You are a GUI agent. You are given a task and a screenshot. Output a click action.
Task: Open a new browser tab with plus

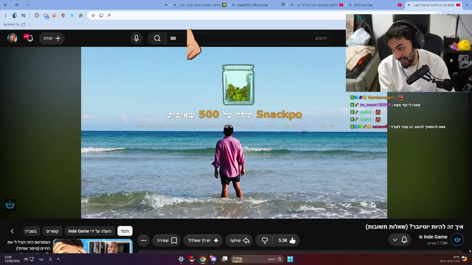[166, 5]
